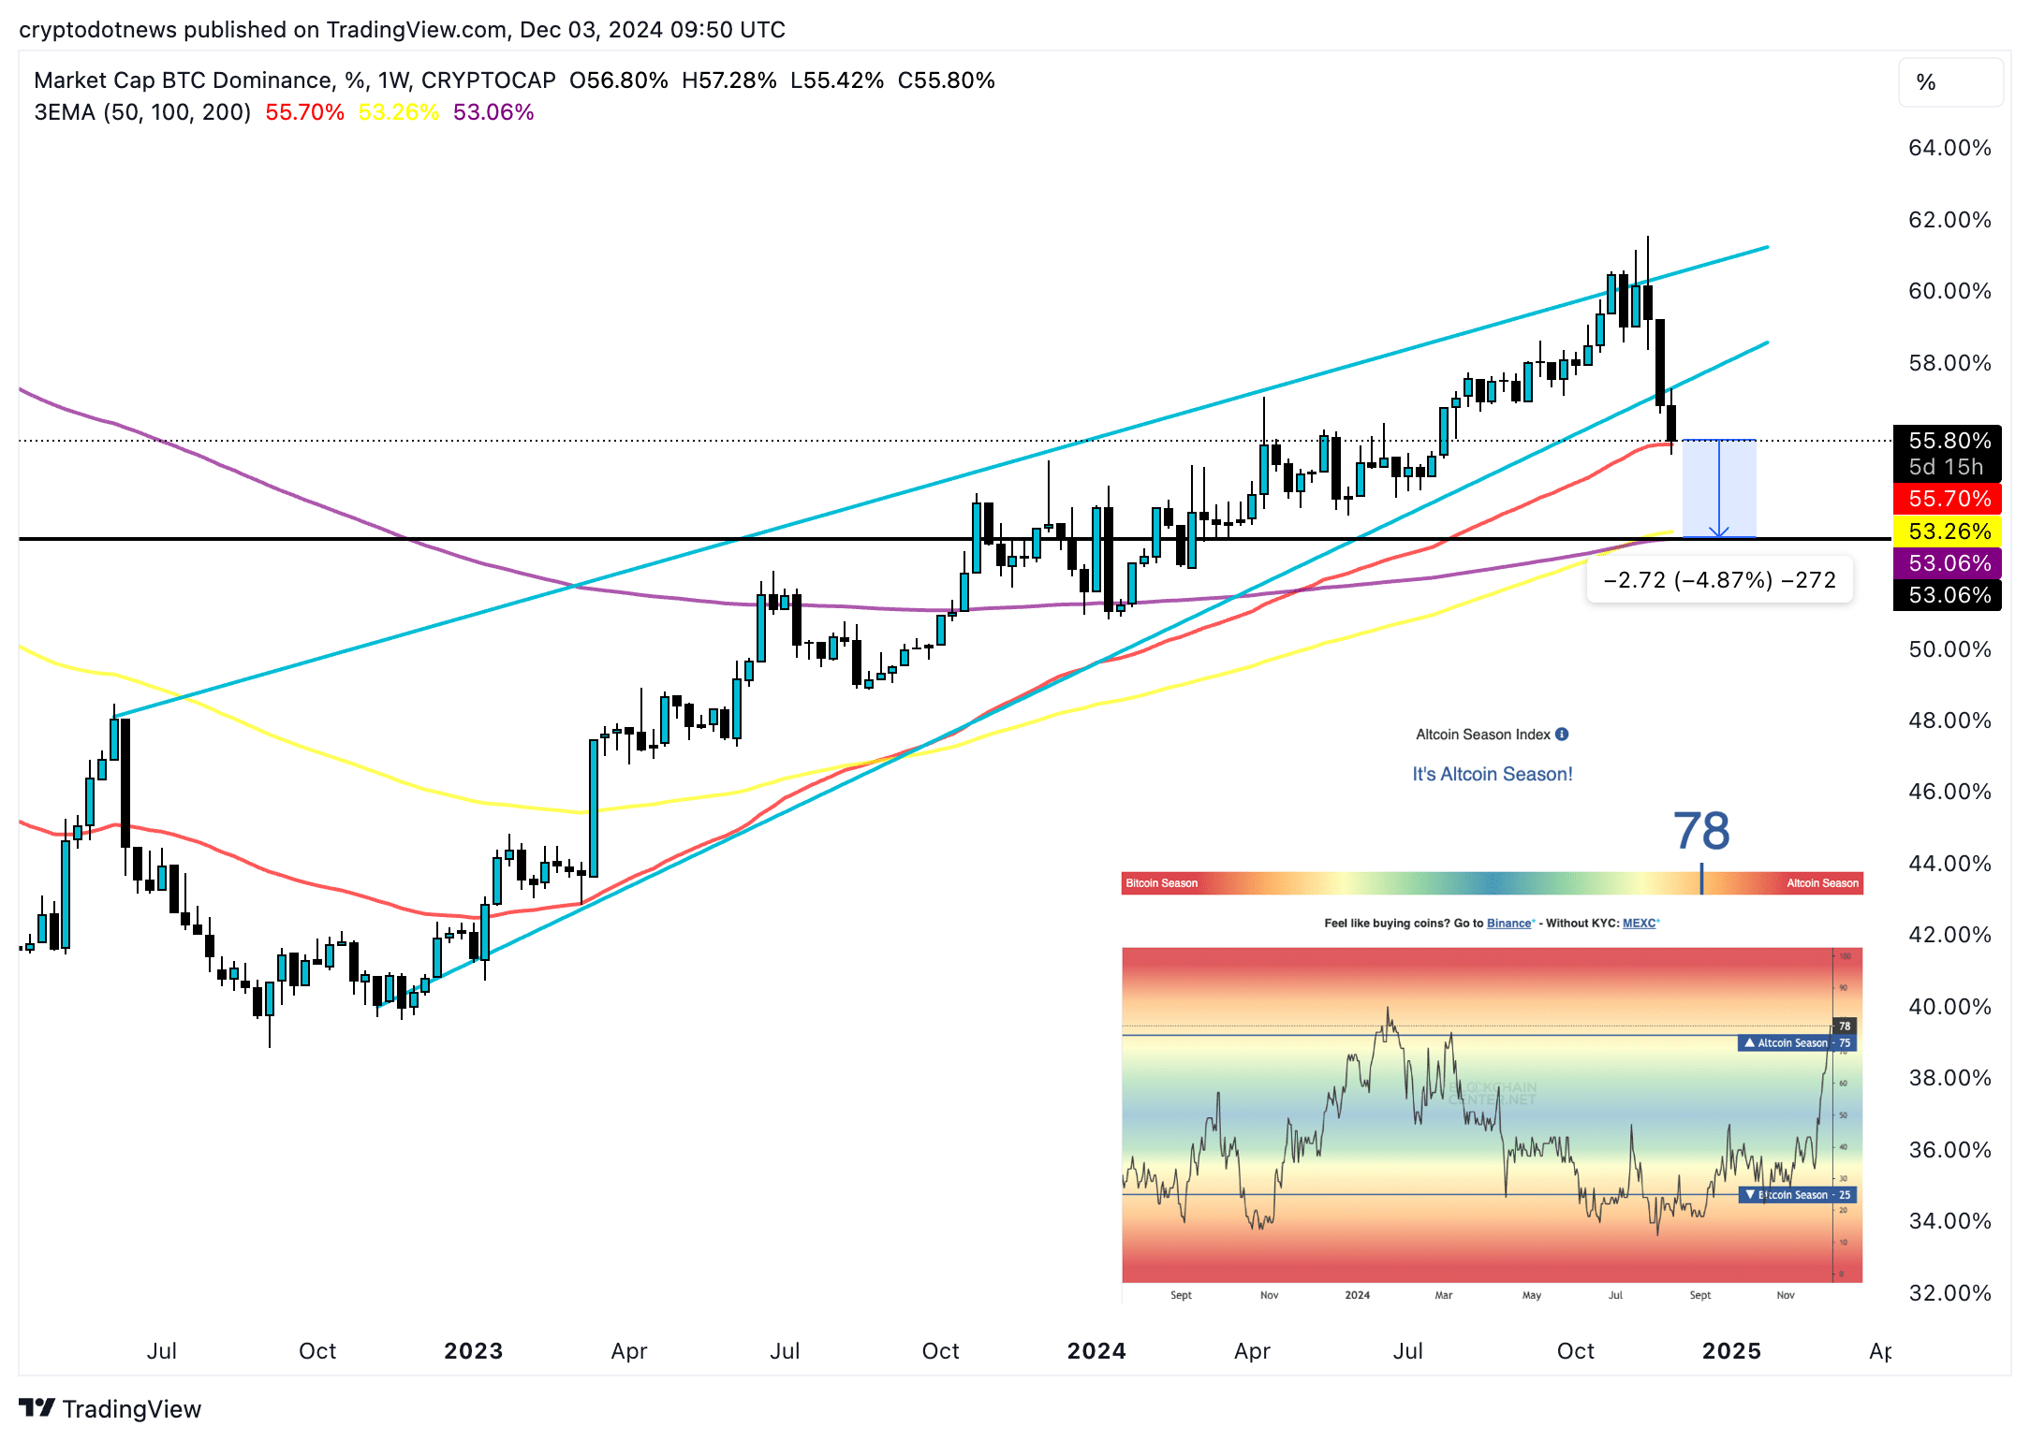Click the It's Altcoin Season! heading

pos(1493,774)
